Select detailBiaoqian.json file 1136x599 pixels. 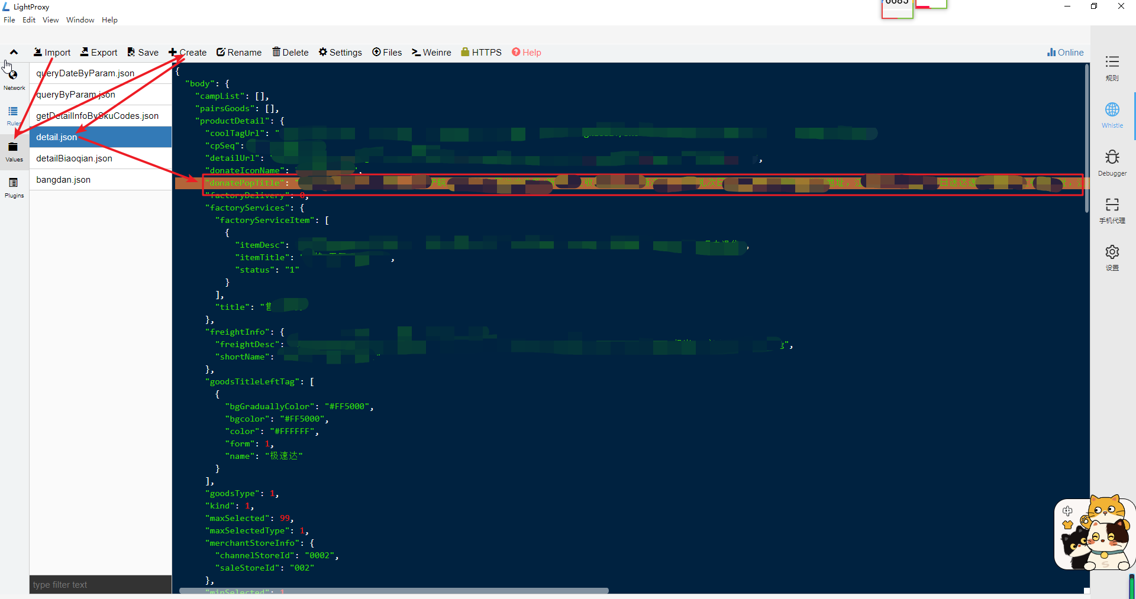pos(101,158)
